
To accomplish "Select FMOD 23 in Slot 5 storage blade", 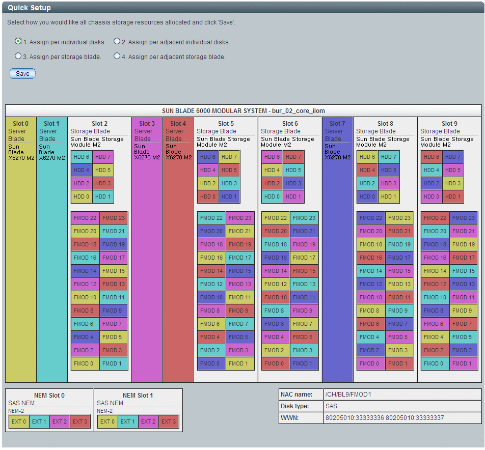I will (x=240, y=218).
